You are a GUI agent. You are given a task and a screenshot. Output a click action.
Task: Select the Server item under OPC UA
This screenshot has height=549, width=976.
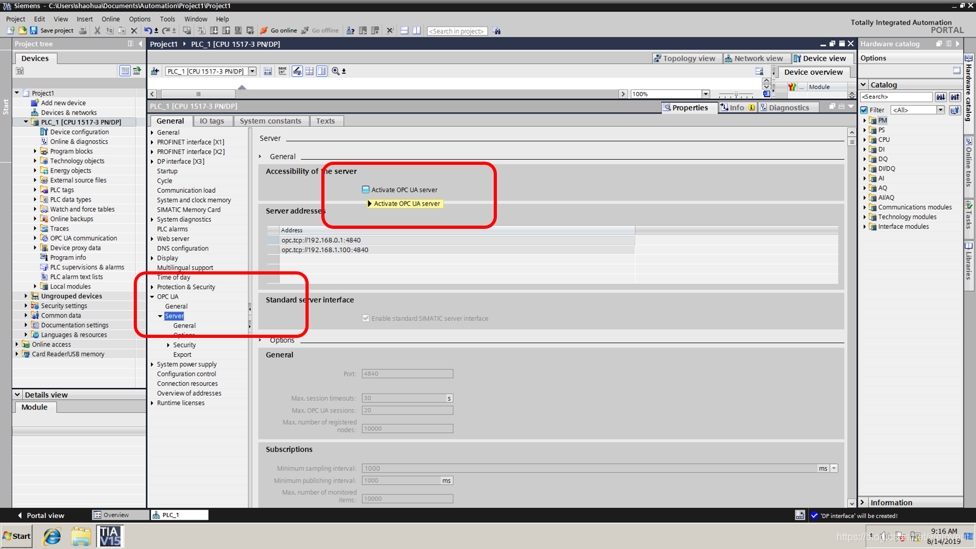click(x=174, y=316)
